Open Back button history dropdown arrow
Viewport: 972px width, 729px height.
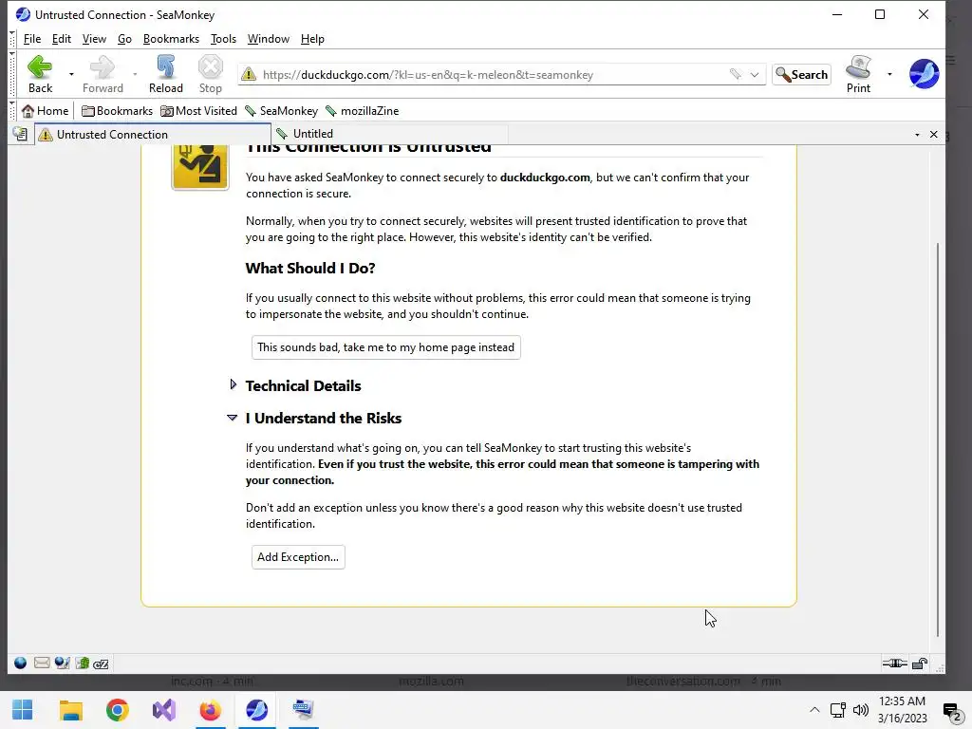click(71, 74)
